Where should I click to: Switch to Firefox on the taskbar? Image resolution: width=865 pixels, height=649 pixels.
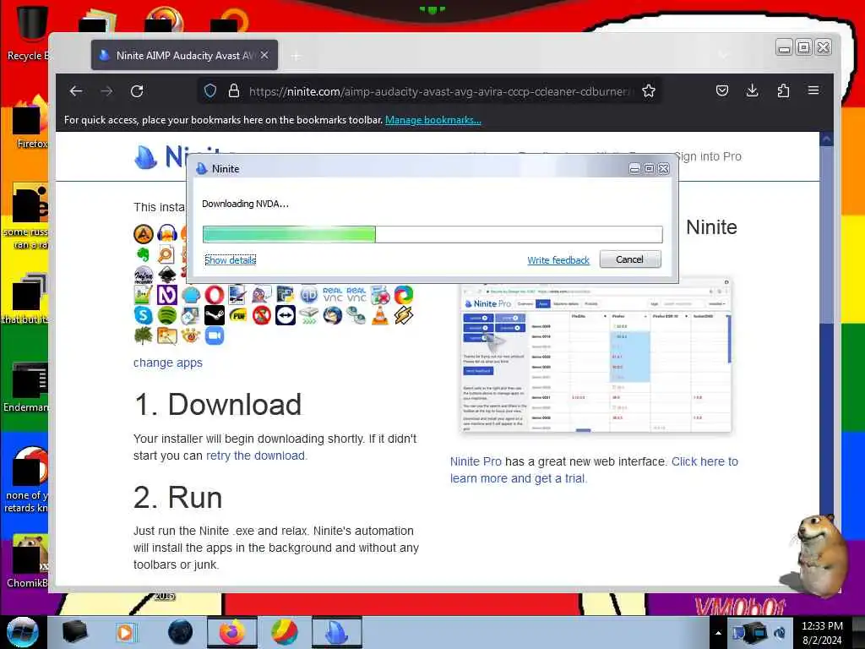pos(232,632)
